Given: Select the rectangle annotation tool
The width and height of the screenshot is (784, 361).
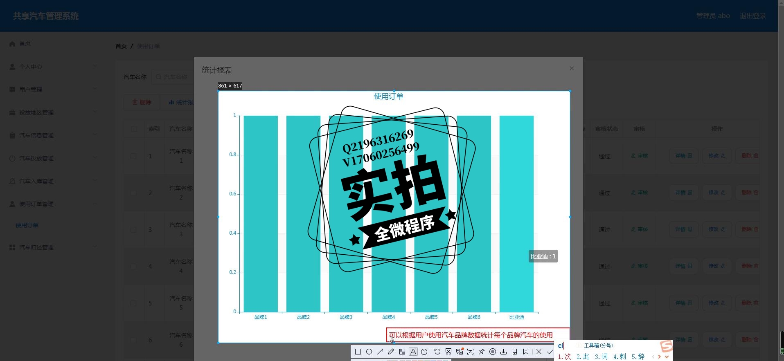Looking at the screenshot, I should pyautogui.click(x=358, y=352).
